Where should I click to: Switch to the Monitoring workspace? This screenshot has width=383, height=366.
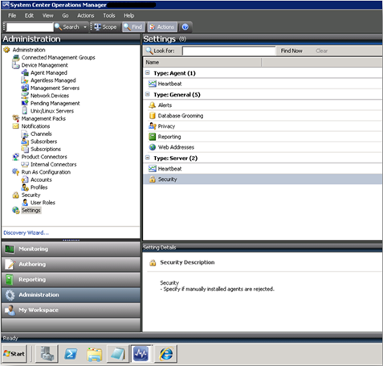pyautogui.click(x=71, y=249)
